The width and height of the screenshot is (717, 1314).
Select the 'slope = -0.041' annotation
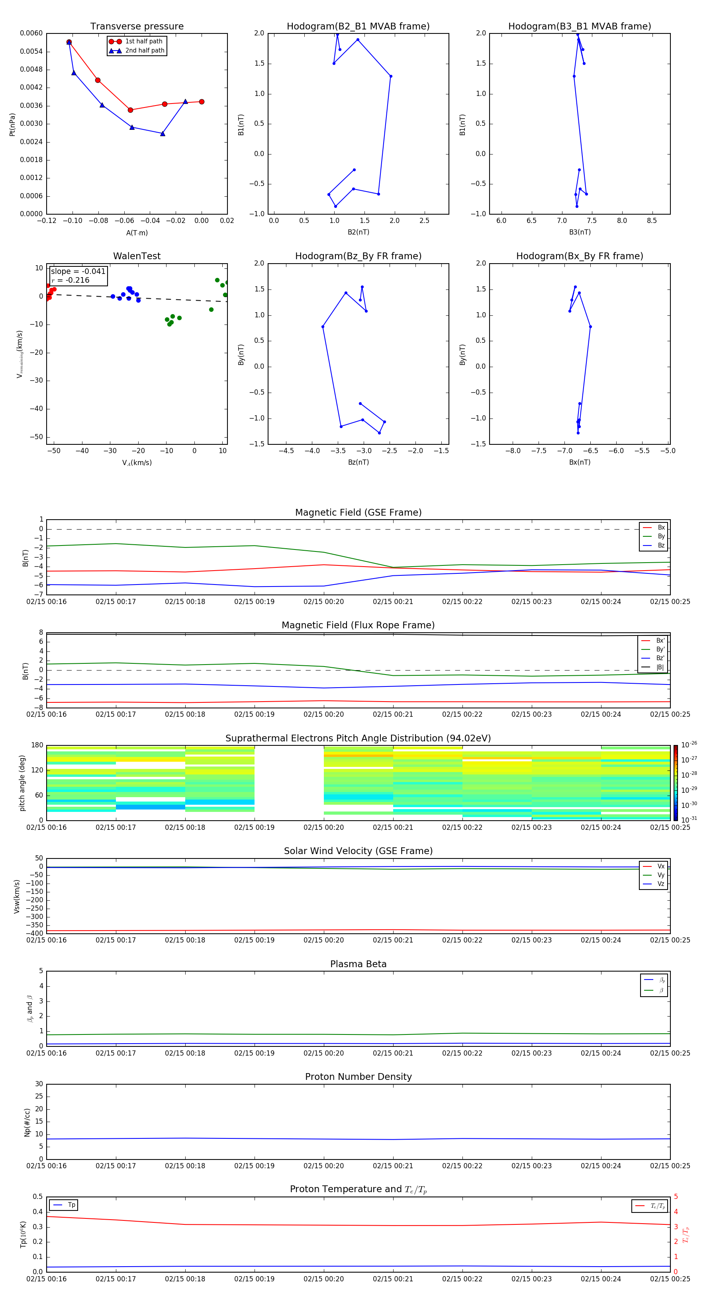pos(78,272)
